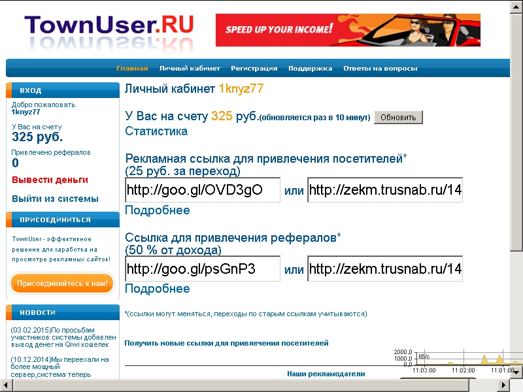Click the Обновить button
Image resolution: width=523 pixels, height=392 pixels.
coord(398,118)
